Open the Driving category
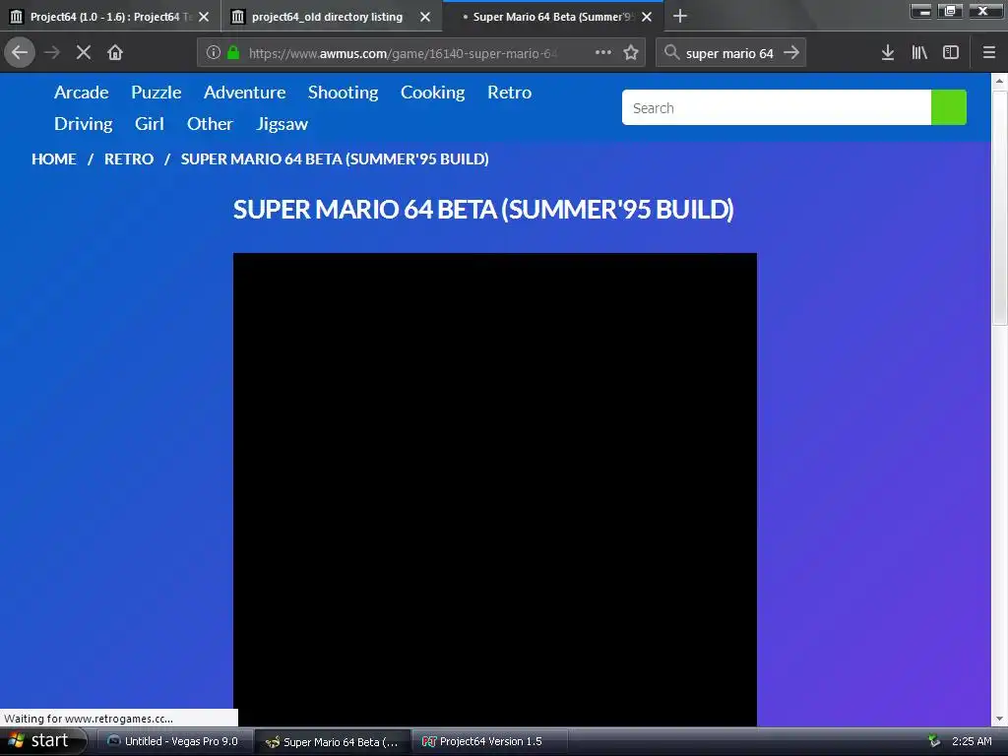 click(x=83, y=124)
